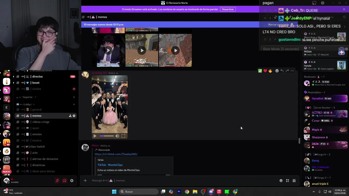349x196 pixels.
Task: Add the red heart reaction
Action: tap(265, 71)
